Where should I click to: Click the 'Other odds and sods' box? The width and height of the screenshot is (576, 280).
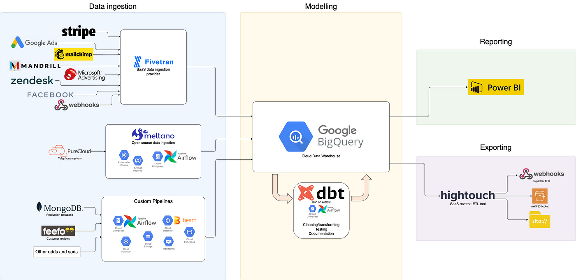(56, 252)
